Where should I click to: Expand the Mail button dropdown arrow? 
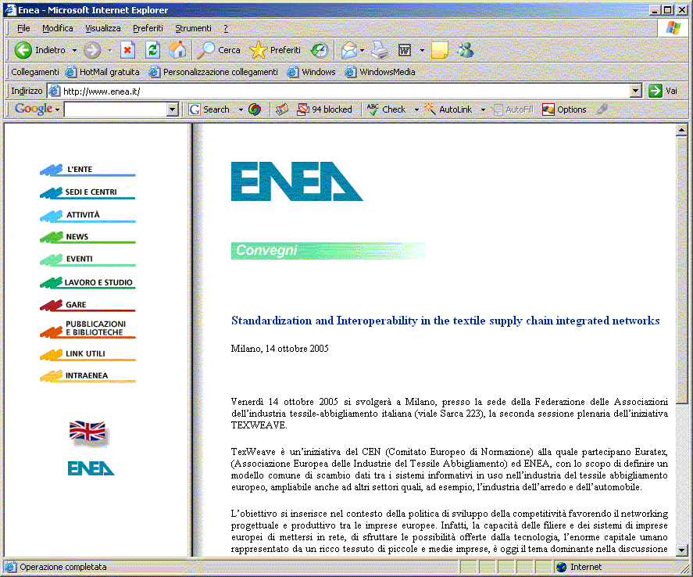(x=362, y=50)
